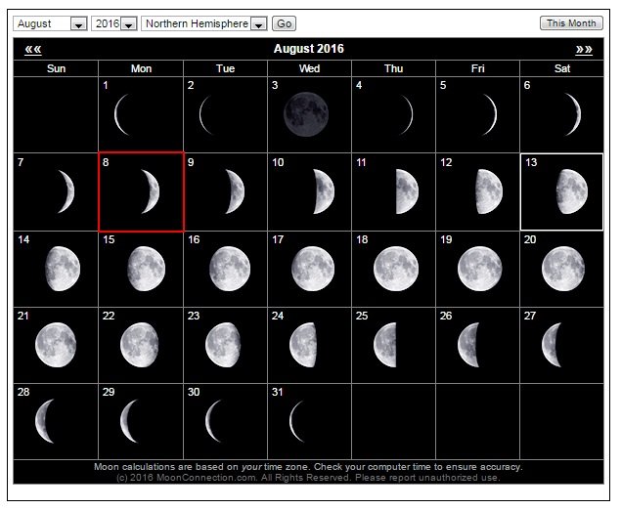The image size is (621, 509).
Task: Click the new moon icon on August 3
Action: pos(306,114)
